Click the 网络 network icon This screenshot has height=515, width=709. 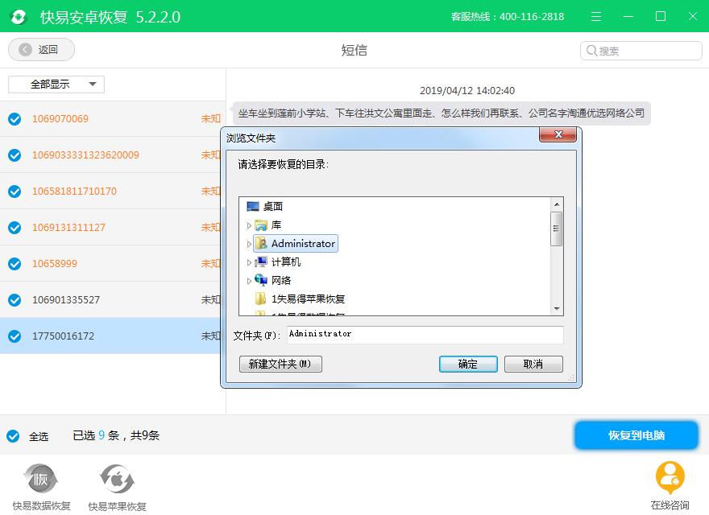point(261,280)
